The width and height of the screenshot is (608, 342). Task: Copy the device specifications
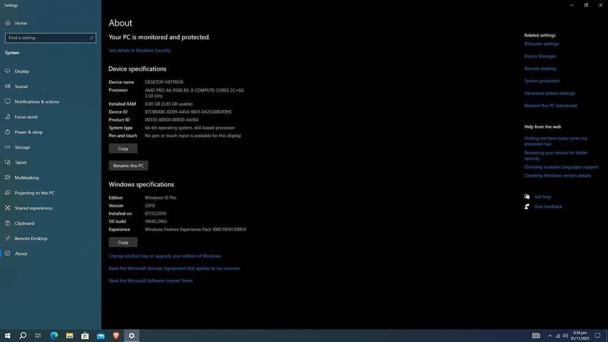(123, 148)
